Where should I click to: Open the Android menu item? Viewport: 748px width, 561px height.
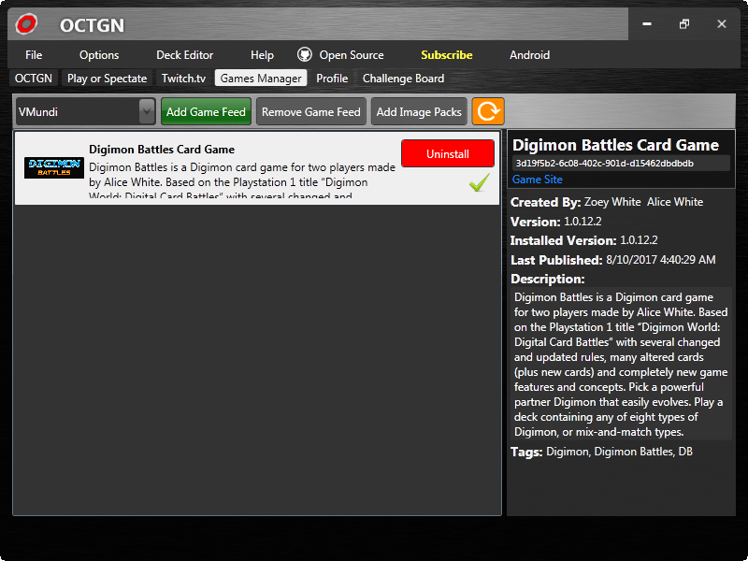tap(529, 55)
